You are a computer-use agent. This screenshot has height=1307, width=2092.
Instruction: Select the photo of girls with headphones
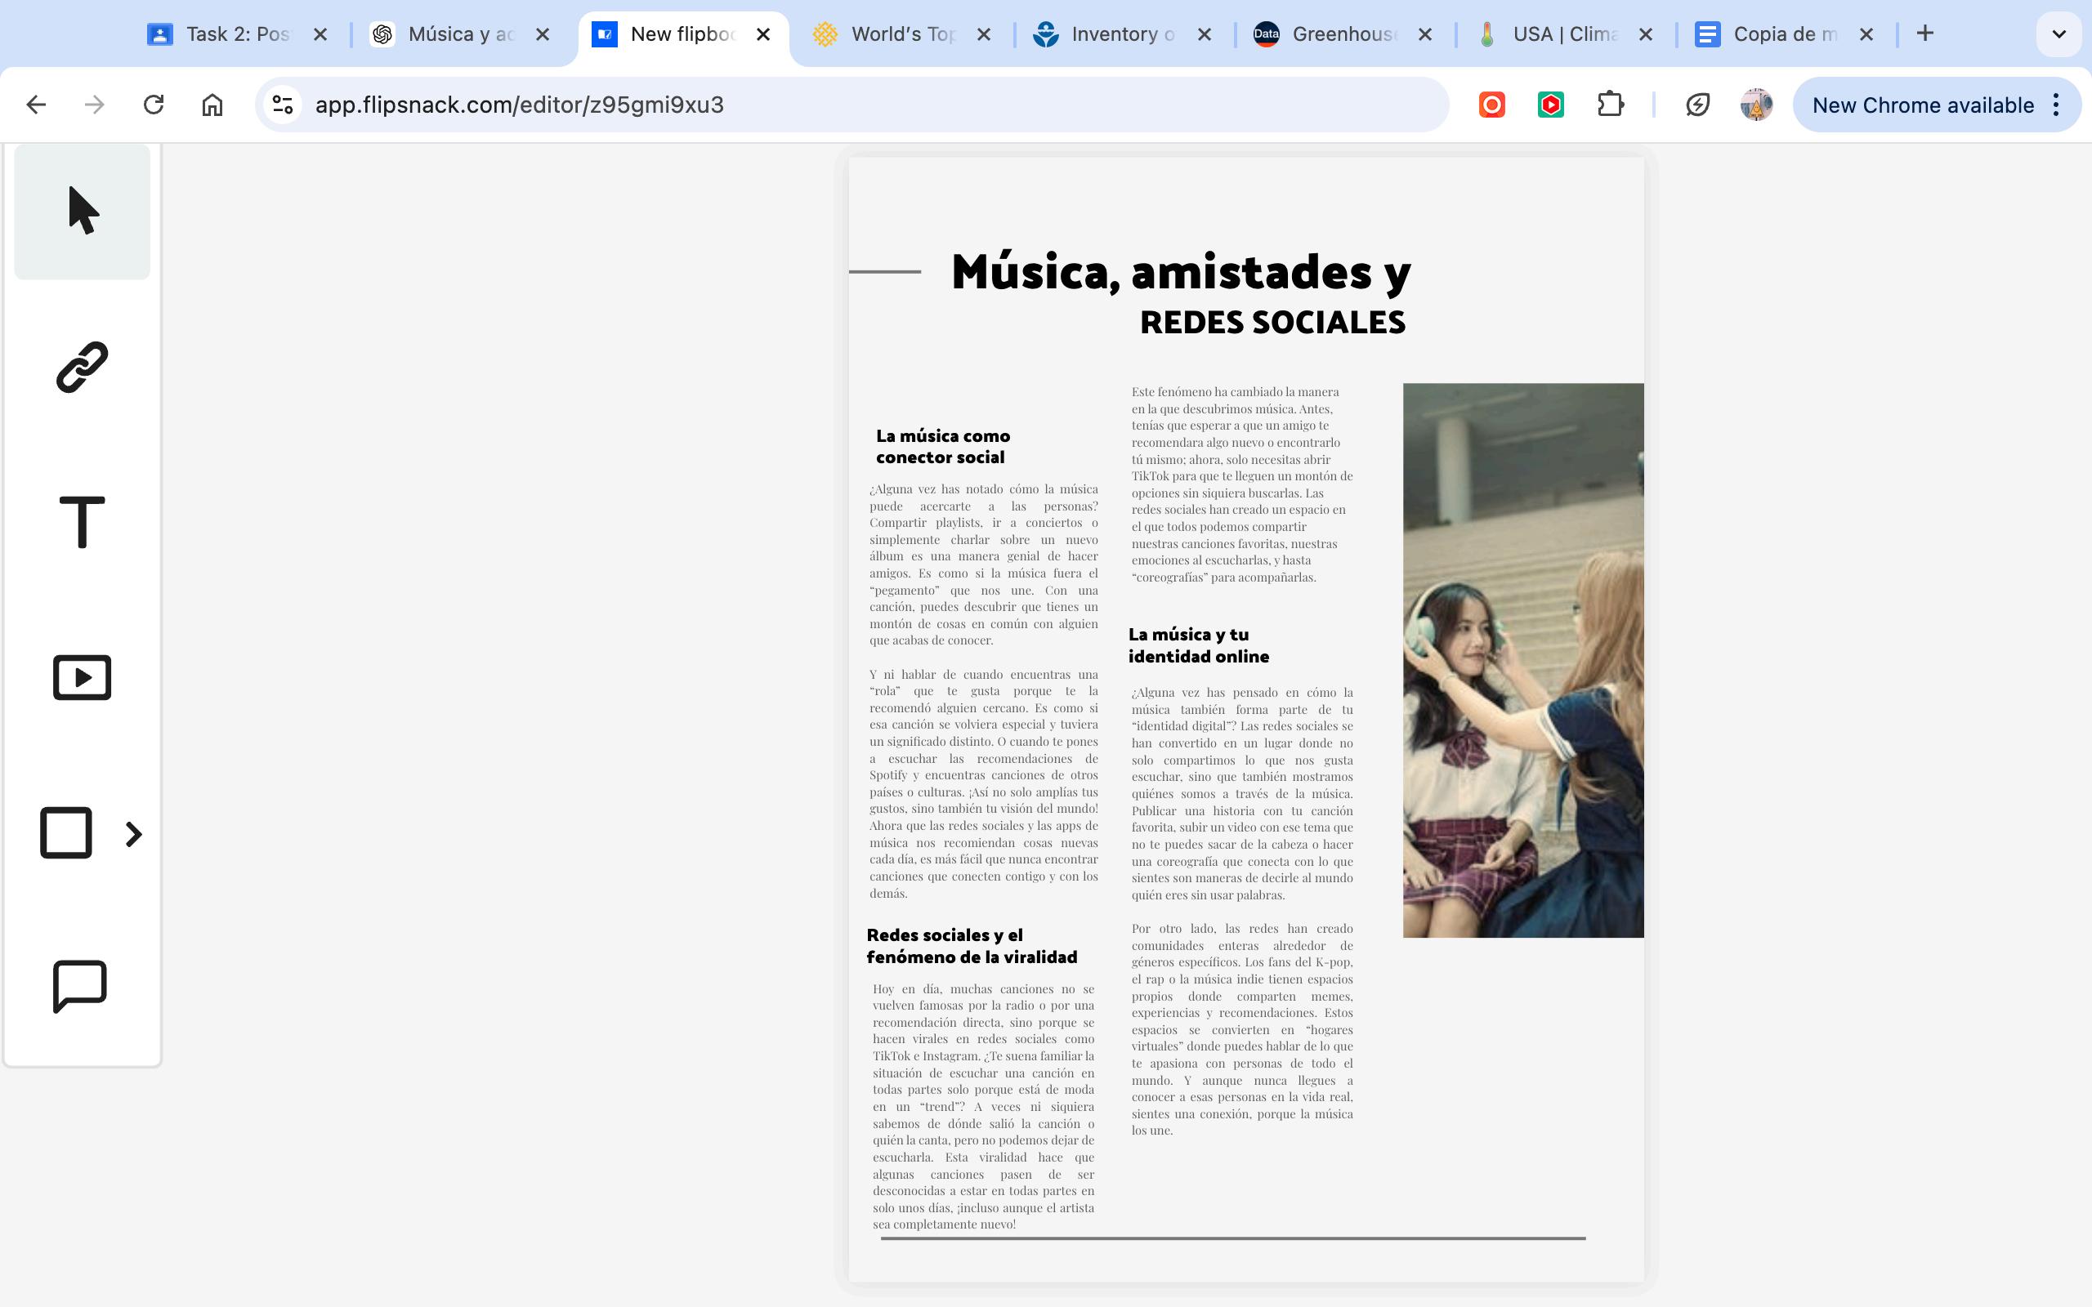point(1522,659)
